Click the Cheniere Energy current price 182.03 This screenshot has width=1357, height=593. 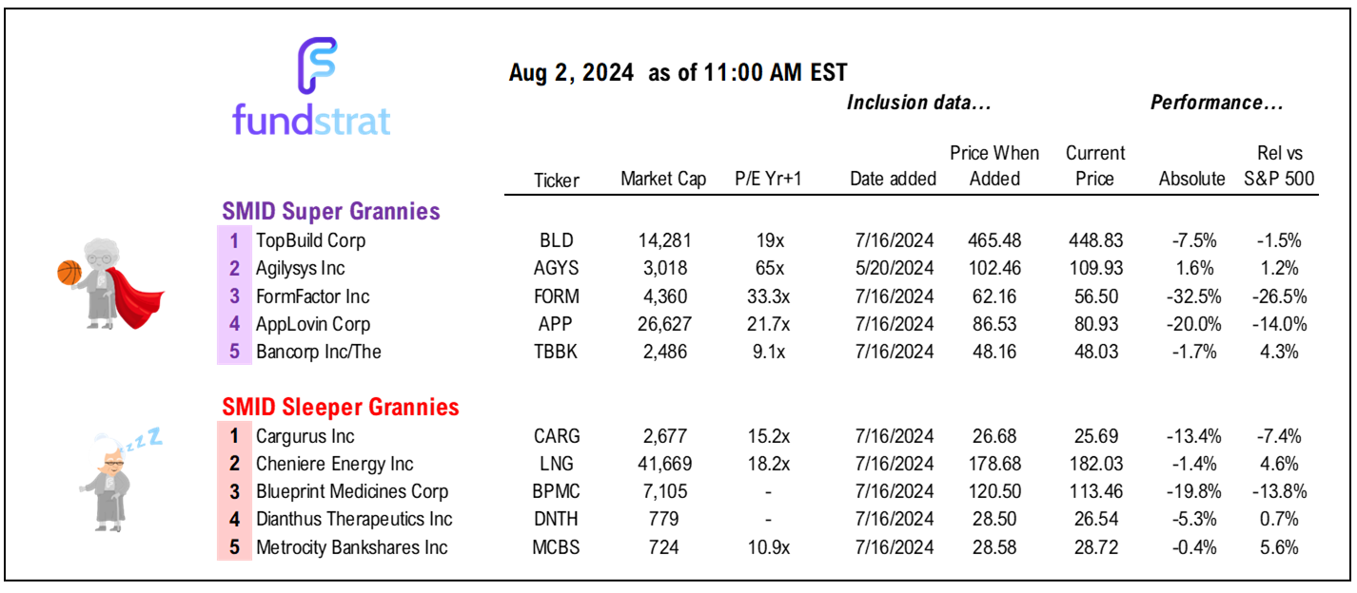1095,465
